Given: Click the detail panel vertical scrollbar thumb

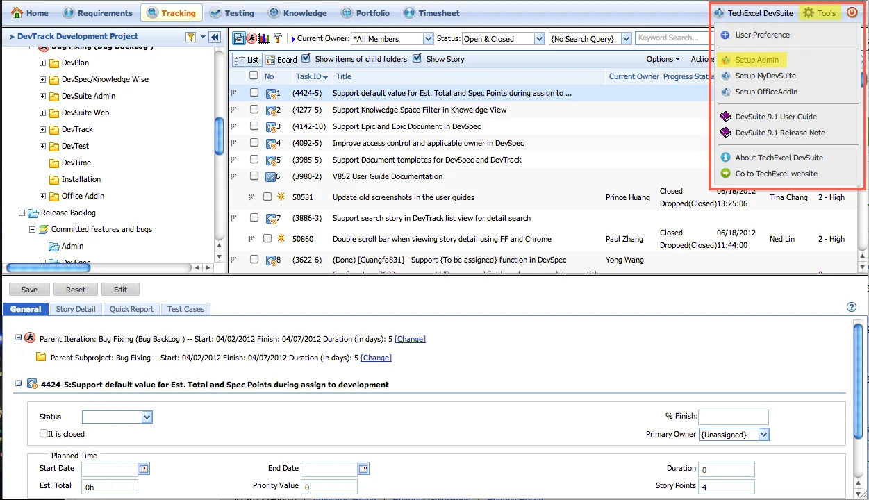Looking at the screenshot, I should (x=859, y=381).
